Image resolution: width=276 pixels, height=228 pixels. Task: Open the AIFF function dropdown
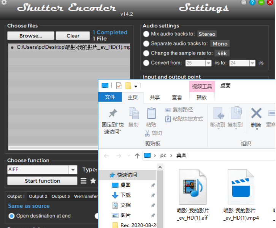[x=73, y=170]
